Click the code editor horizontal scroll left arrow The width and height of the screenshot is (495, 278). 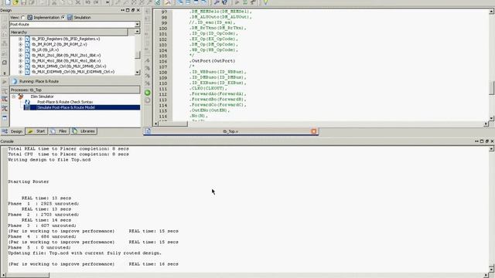click(156, 124)
